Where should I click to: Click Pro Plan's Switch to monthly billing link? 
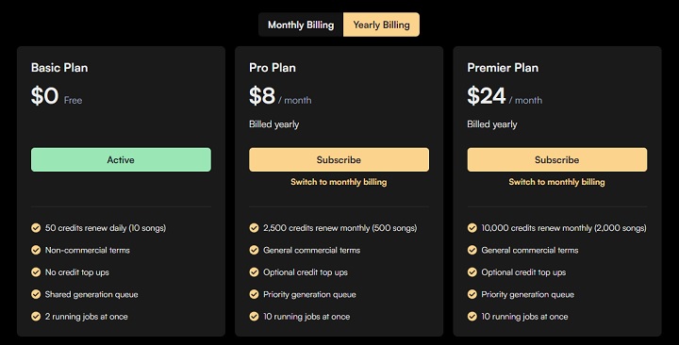[x=339, y=182]
